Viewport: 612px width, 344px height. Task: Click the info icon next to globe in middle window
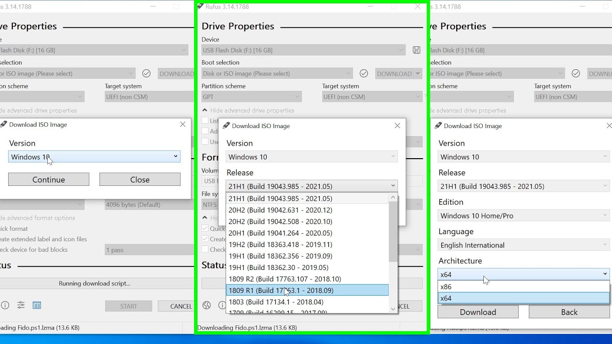pos(222,305)
